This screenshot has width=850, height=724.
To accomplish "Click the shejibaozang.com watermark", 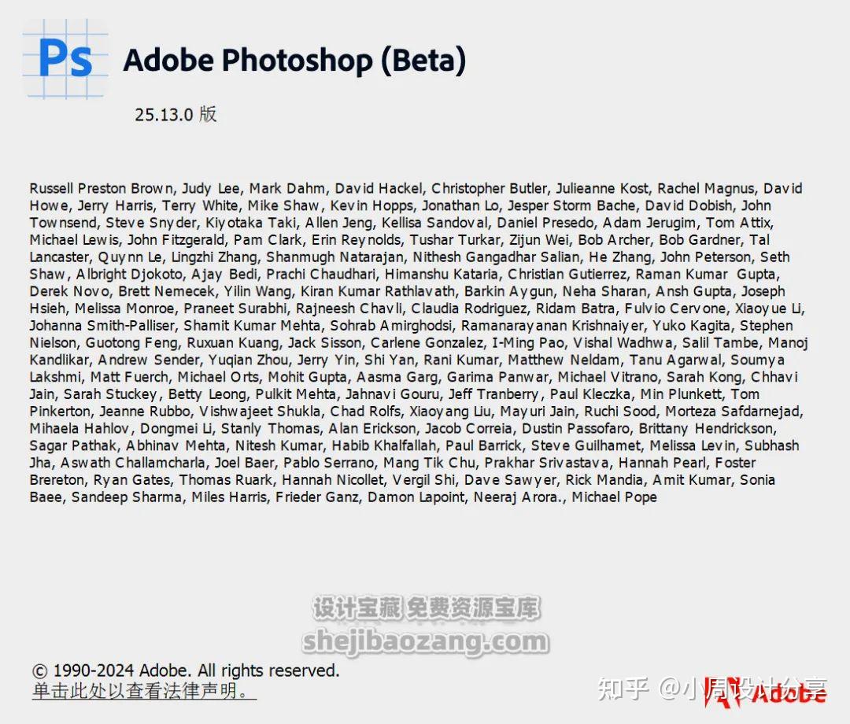I will point(425,641).
